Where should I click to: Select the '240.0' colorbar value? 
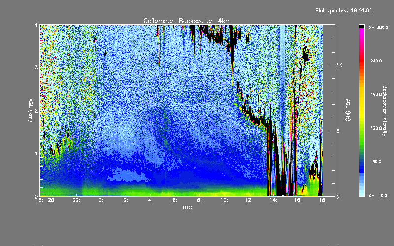point(376,61)
